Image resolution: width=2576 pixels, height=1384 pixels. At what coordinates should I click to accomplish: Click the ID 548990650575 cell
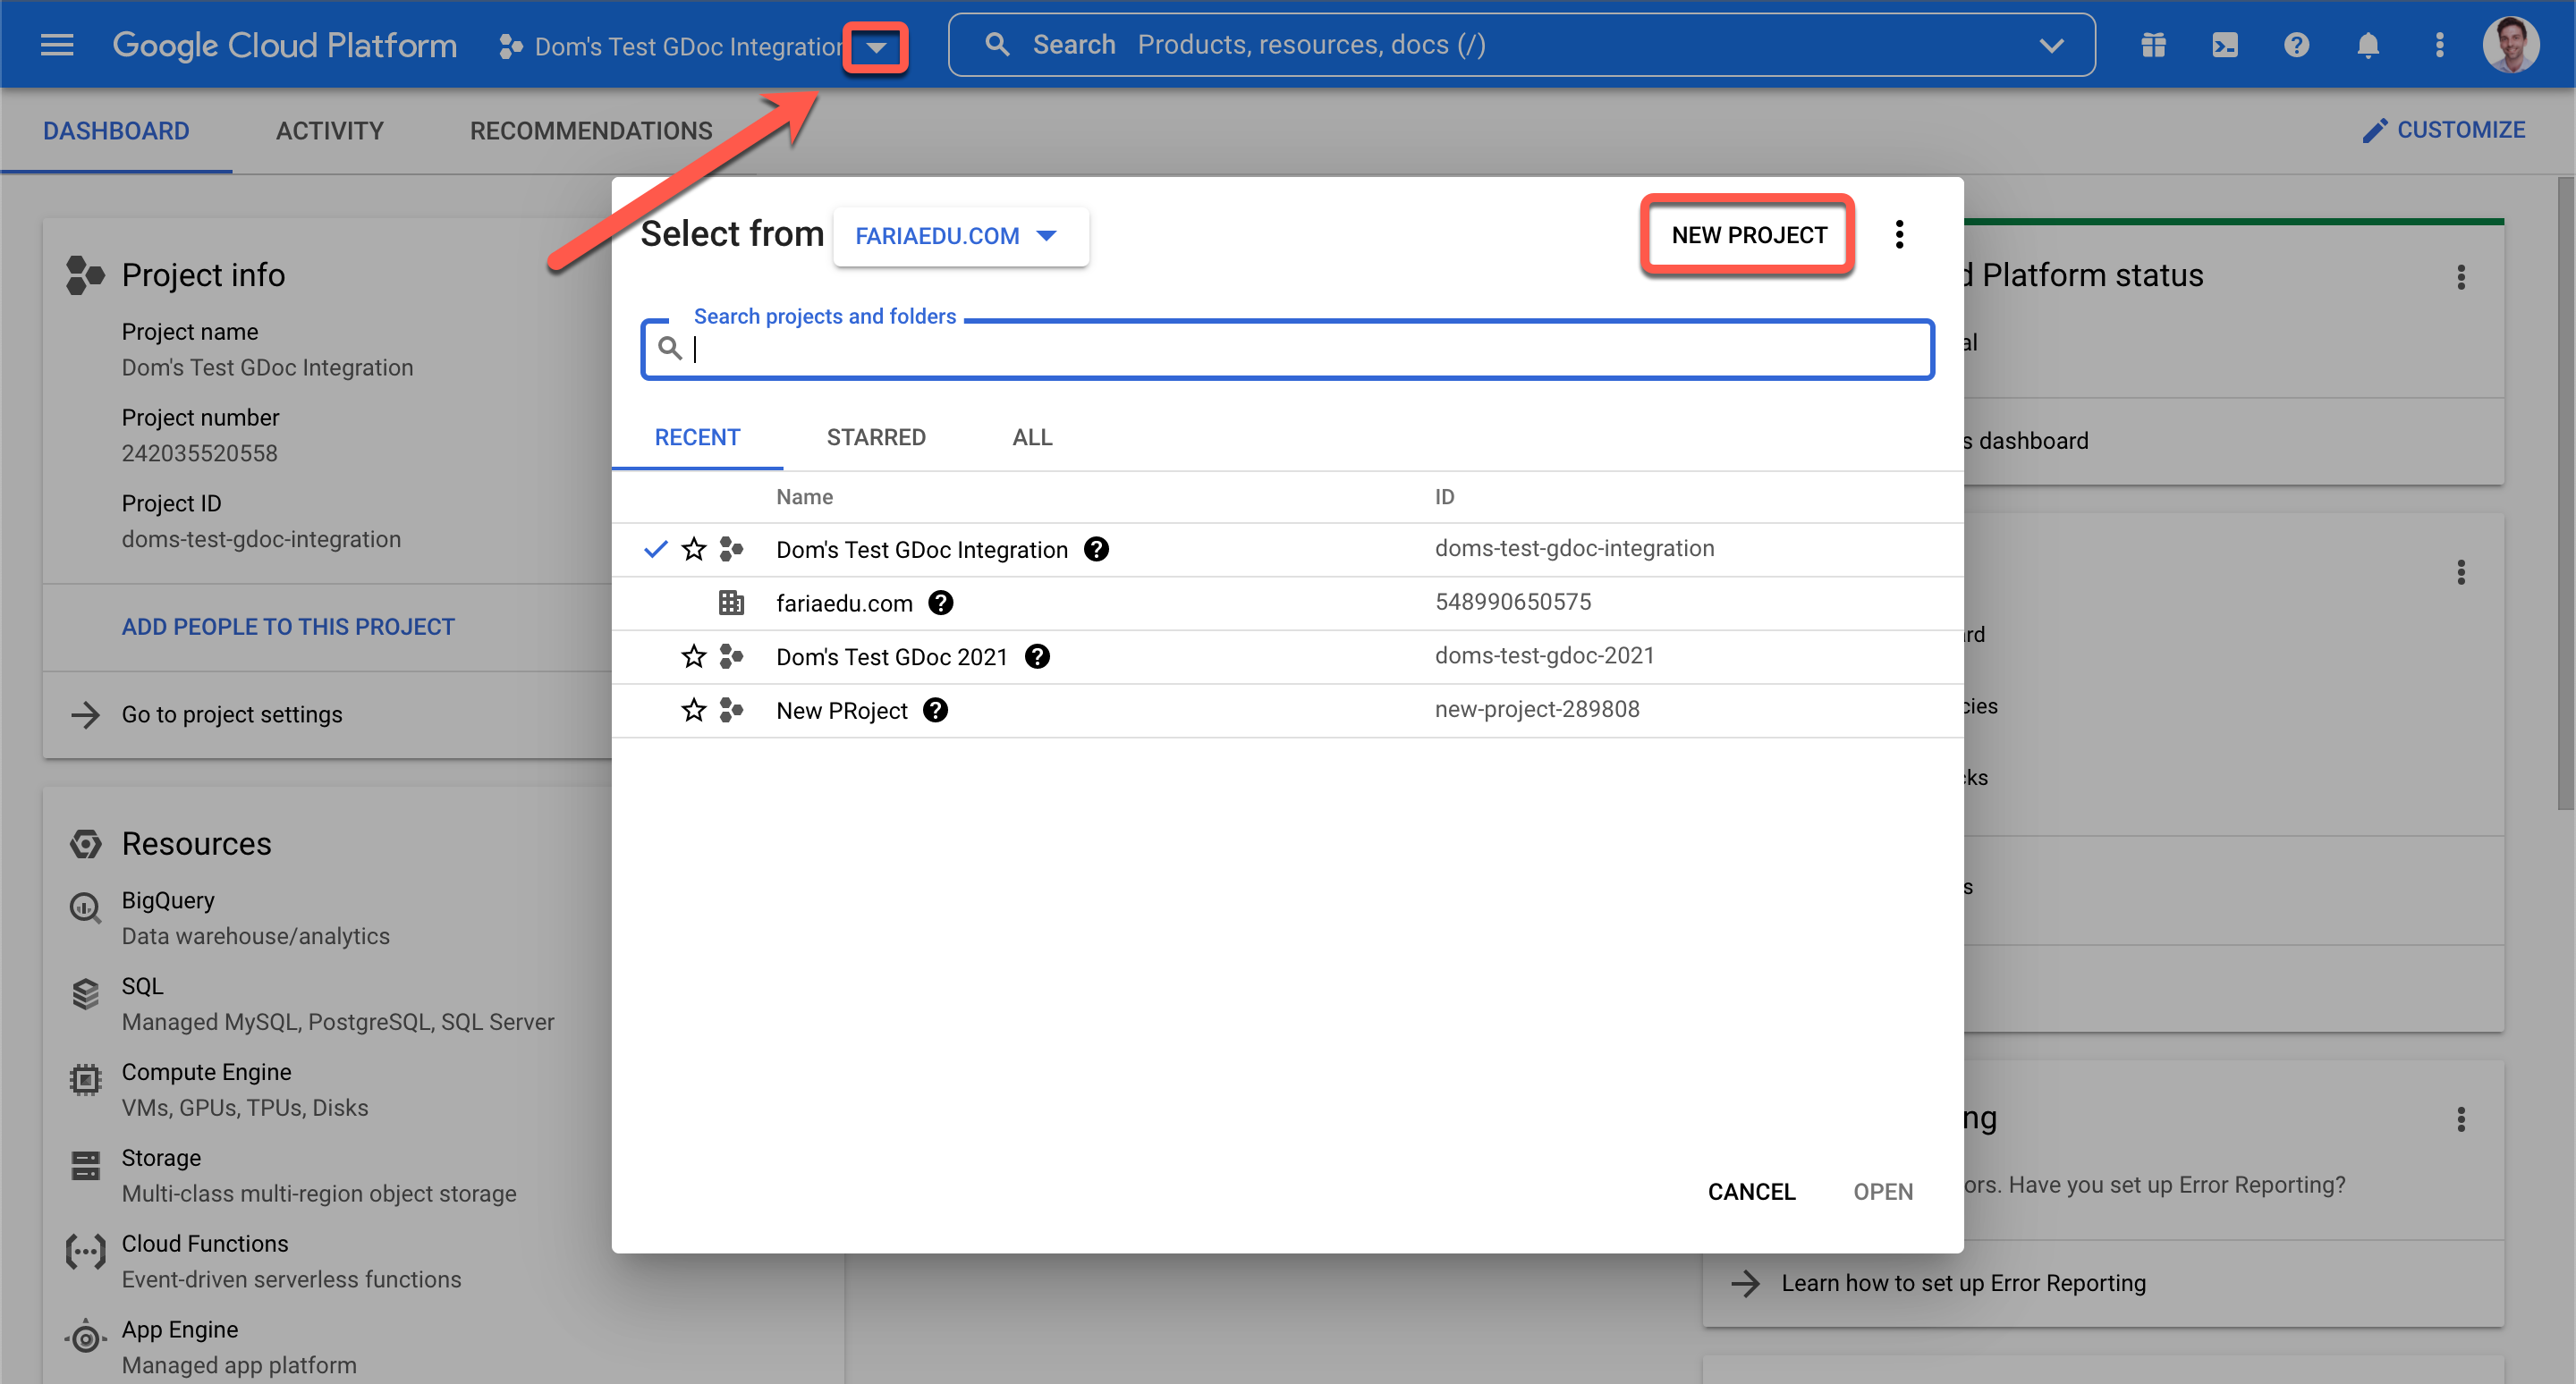[1513, 602]
